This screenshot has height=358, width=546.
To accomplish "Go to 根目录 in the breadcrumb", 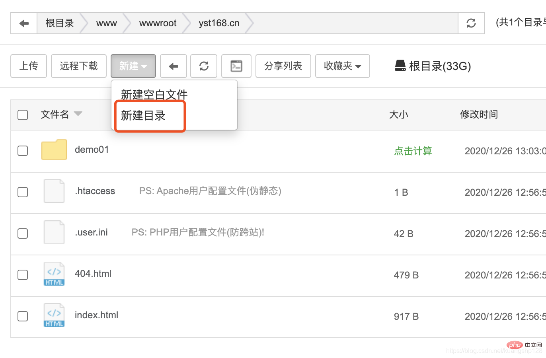I will 60,23.
